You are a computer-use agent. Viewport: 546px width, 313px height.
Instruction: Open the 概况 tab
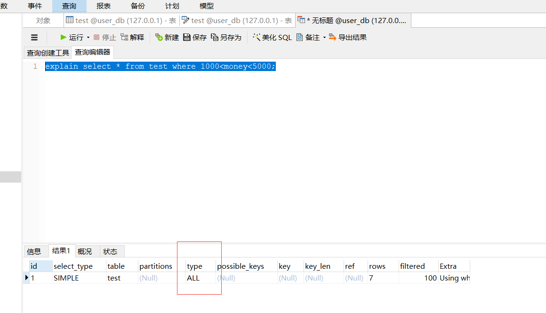[x=85, y=251]
